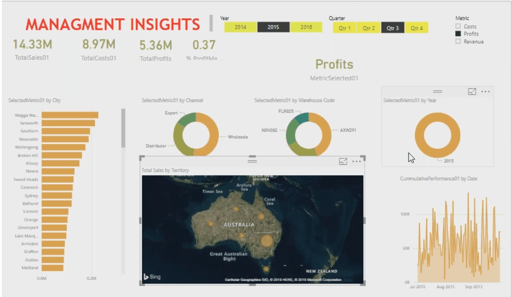This screenshot has height=297, width=512.
Task: Select FLR025 segment in Warehouse Code donut
Action: coord(302,117)
